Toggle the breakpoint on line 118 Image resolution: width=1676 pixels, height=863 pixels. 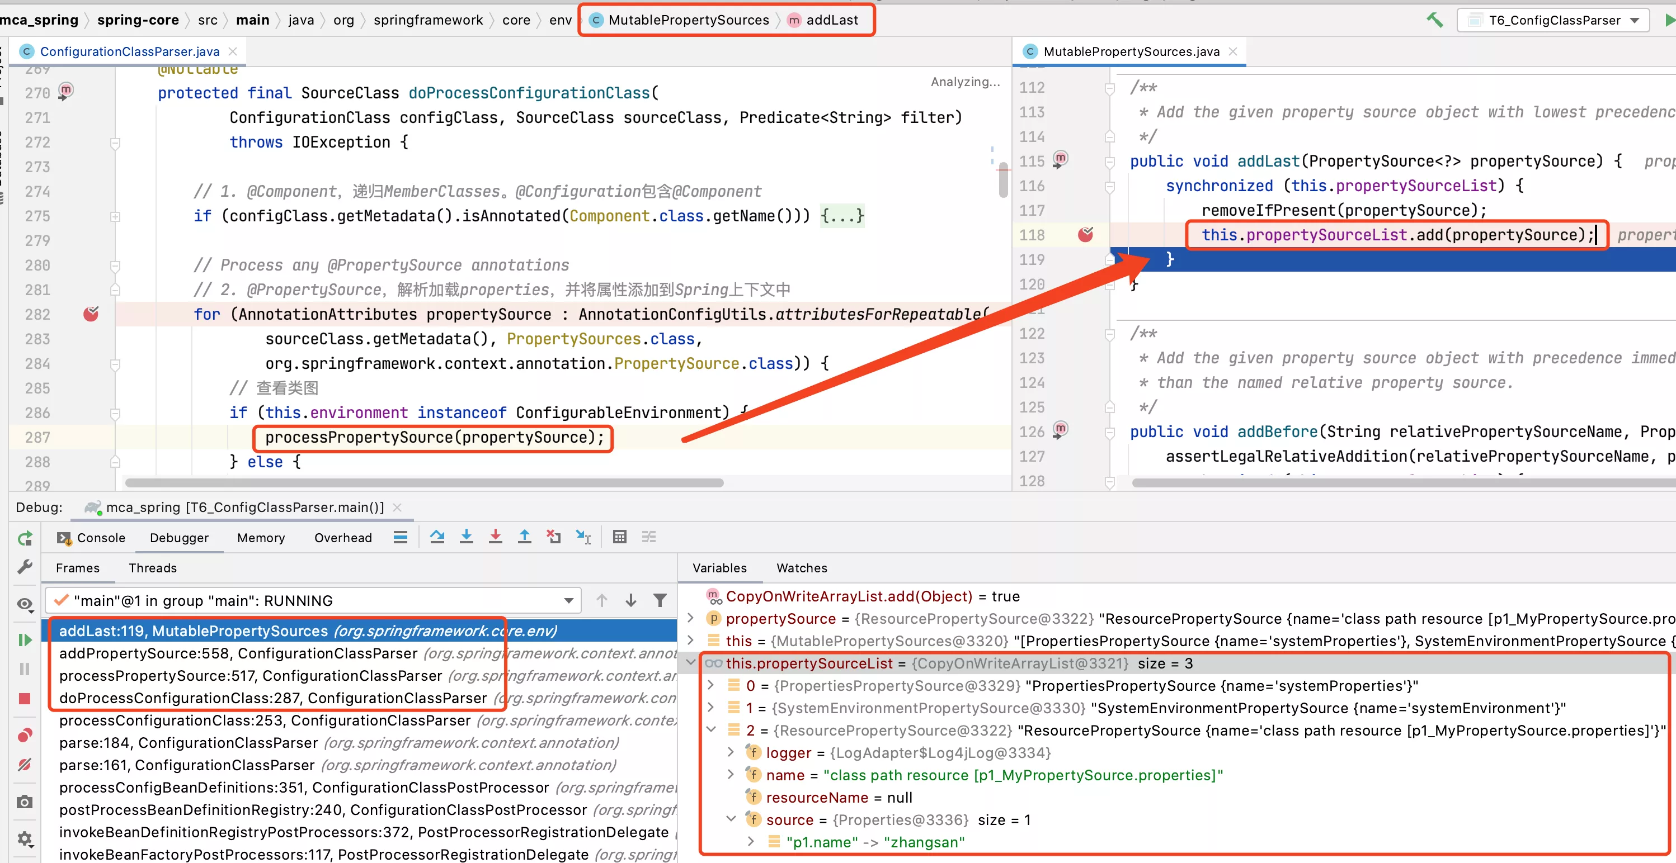(x=1085, y=235)
